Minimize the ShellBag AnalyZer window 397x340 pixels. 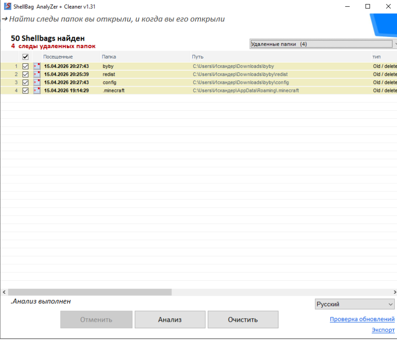(348, 7)
